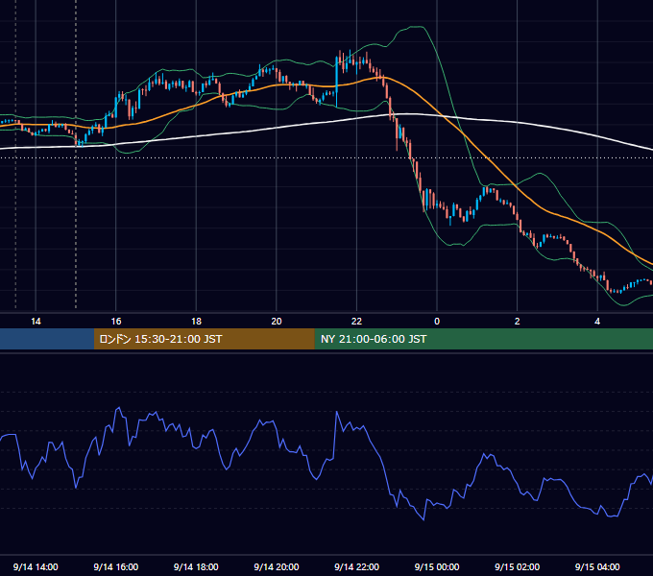653x576 pixels.
Task: Click the 9/15 04:00 time label
Action: pos(597,566)
